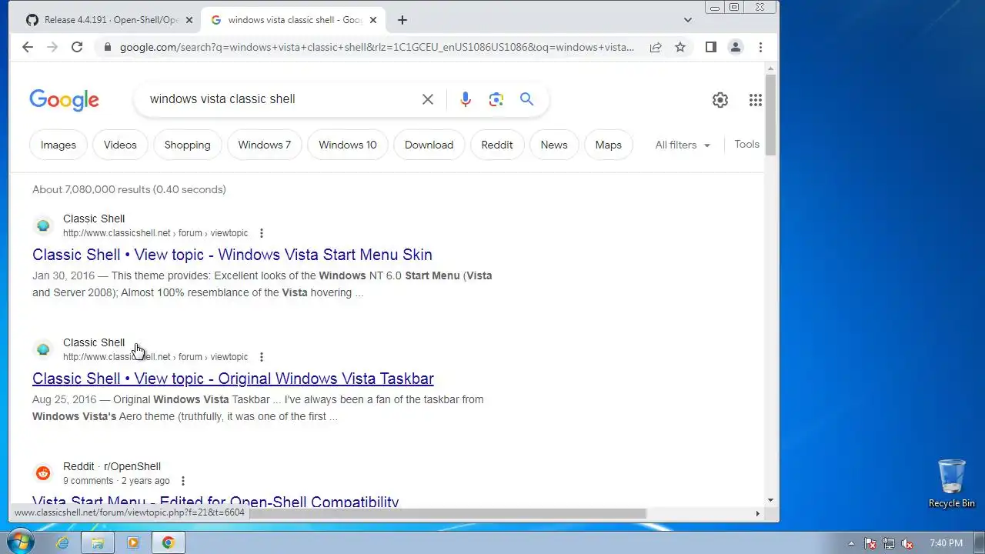Viewport: 985px width, 554px height.
Task: Open the tab search dropdown chevron
Action: [688, 20]
